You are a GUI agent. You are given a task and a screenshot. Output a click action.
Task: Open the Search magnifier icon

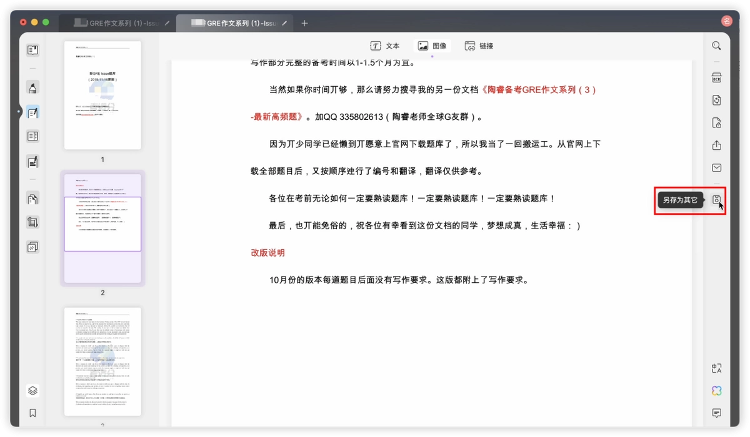pyautogui.click(x=716, y=46)
